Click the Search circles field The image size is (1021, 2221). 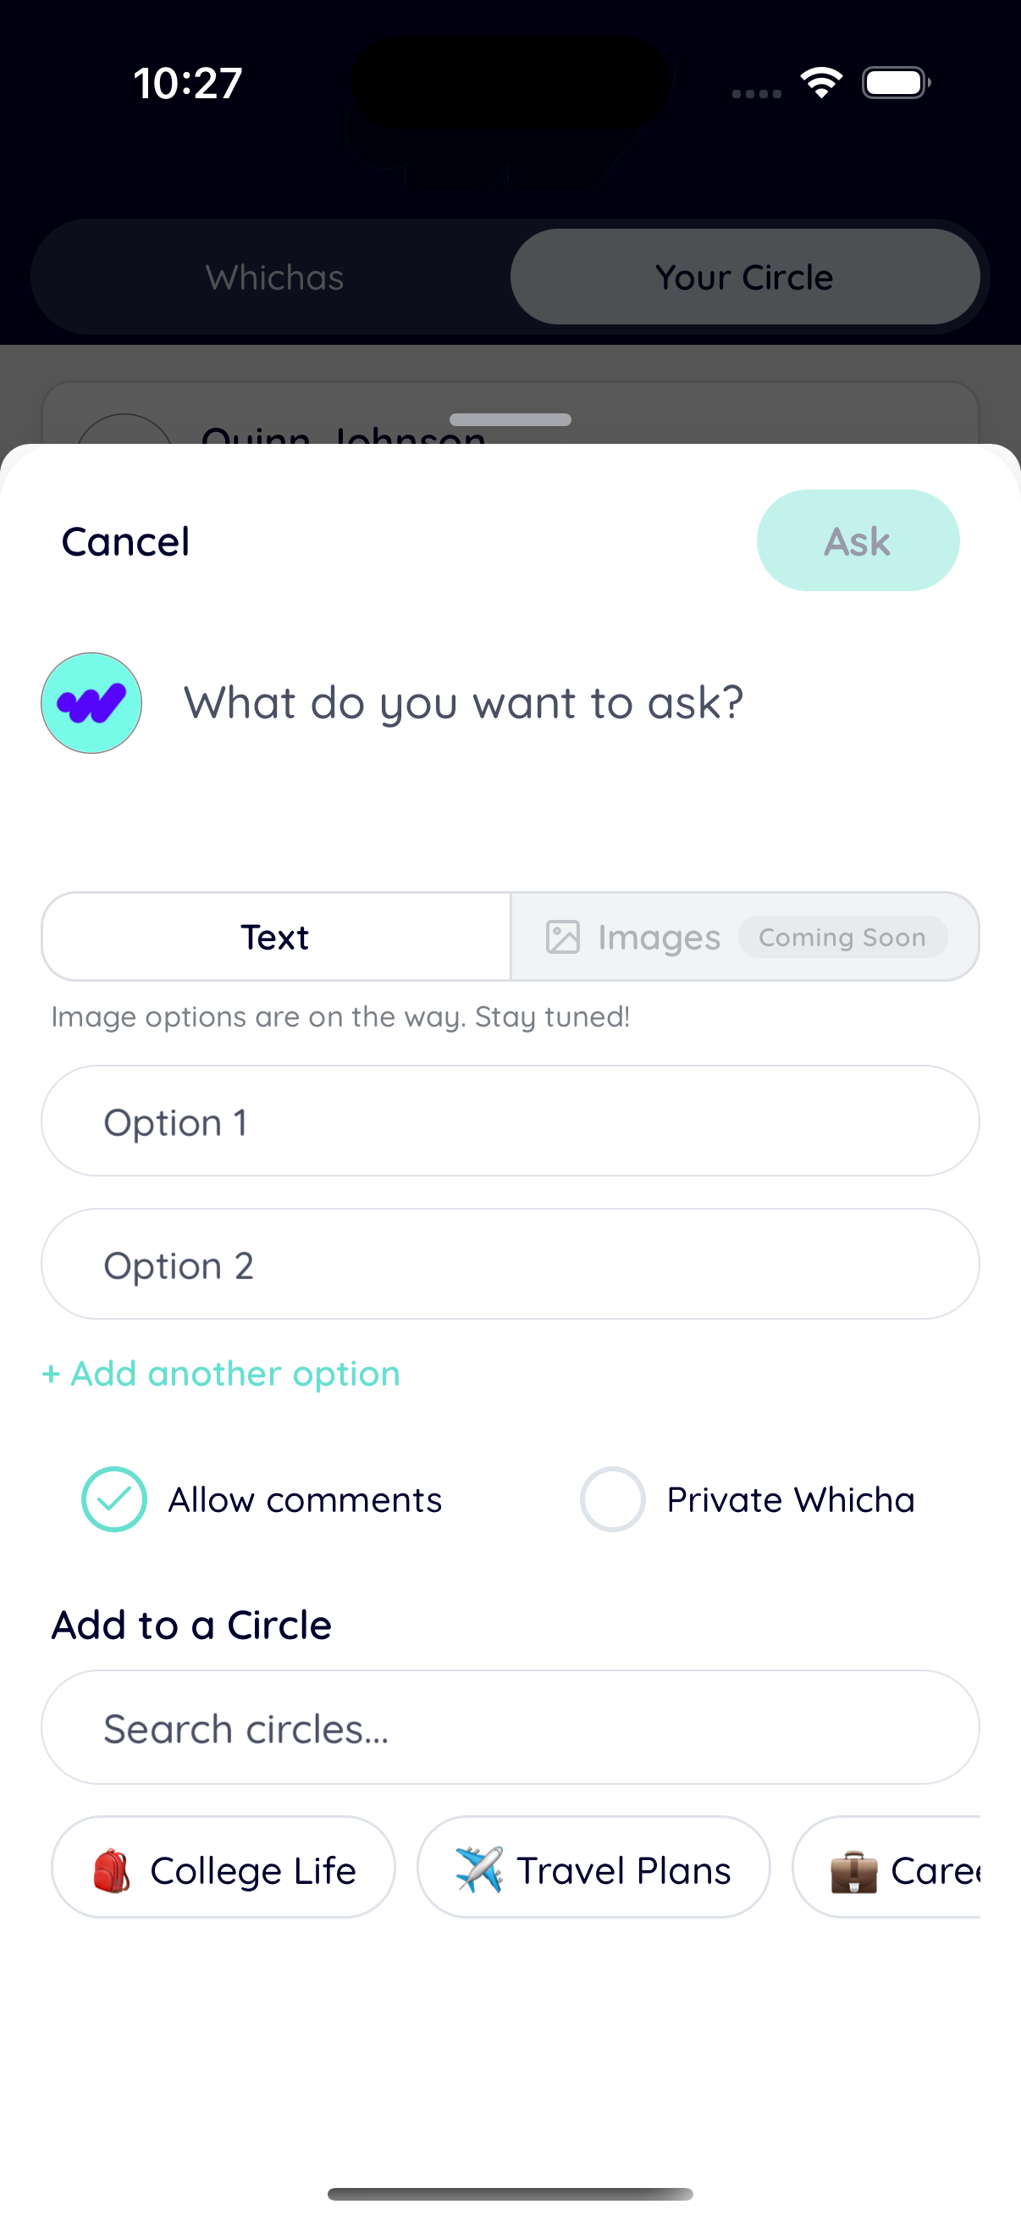(510, 1728)
